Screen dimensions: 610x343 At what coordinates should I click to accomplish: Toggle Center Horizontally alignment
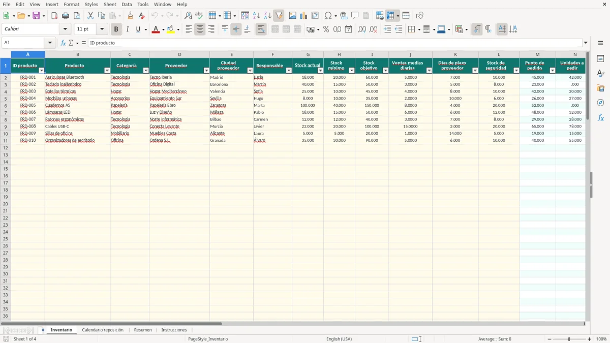200,29
